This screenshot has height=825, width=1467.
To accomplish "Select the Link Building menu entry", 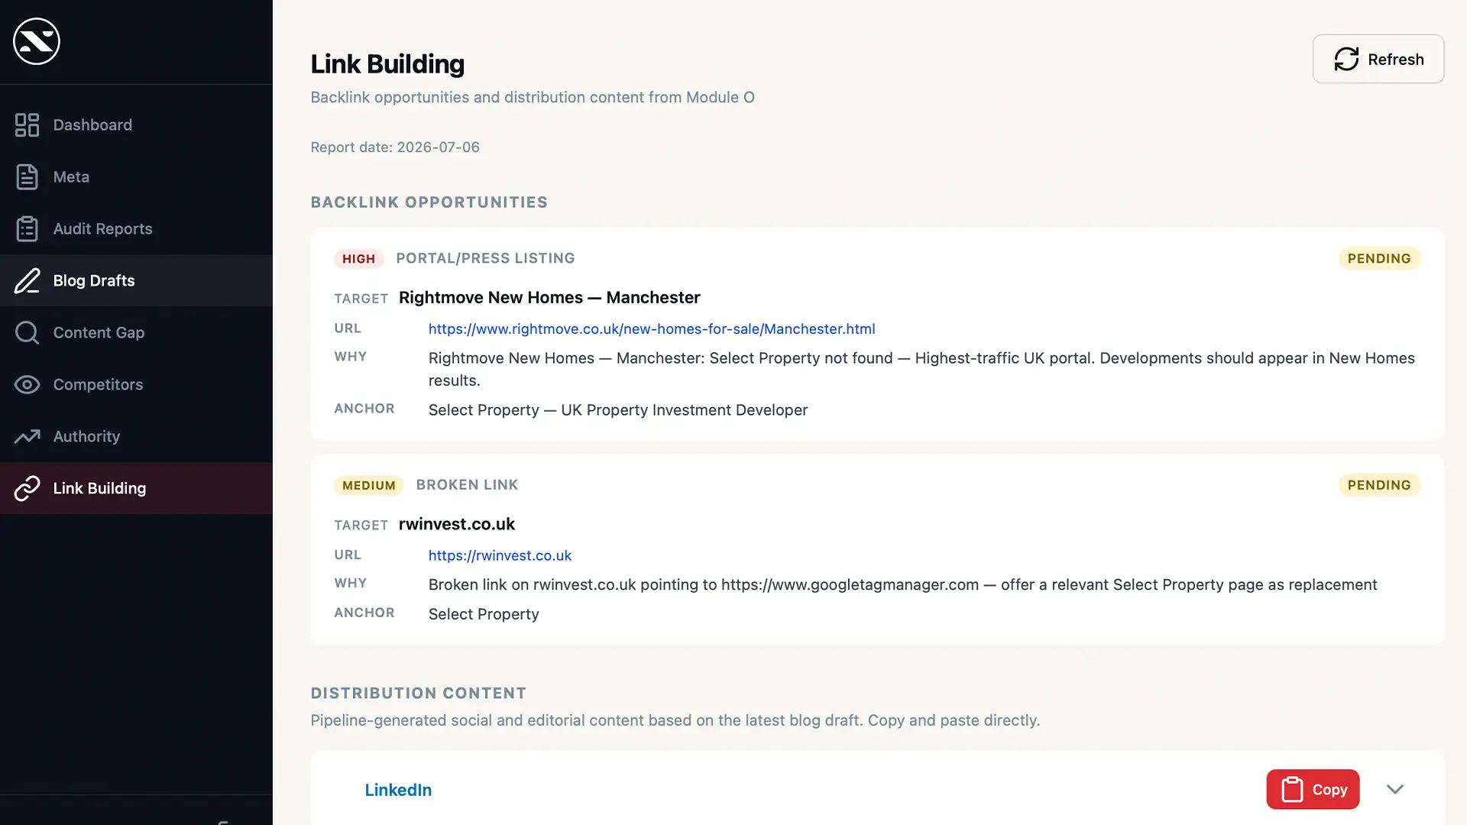I will pyautogui.click(x=136, y=488).
